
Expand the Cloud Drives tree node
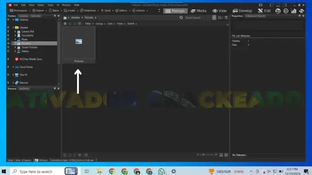tap(13, 67)
